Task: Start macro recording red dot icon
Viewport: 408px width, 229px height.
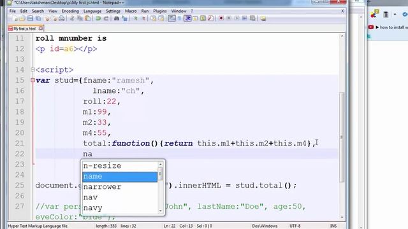Action: tap(221, 18)
